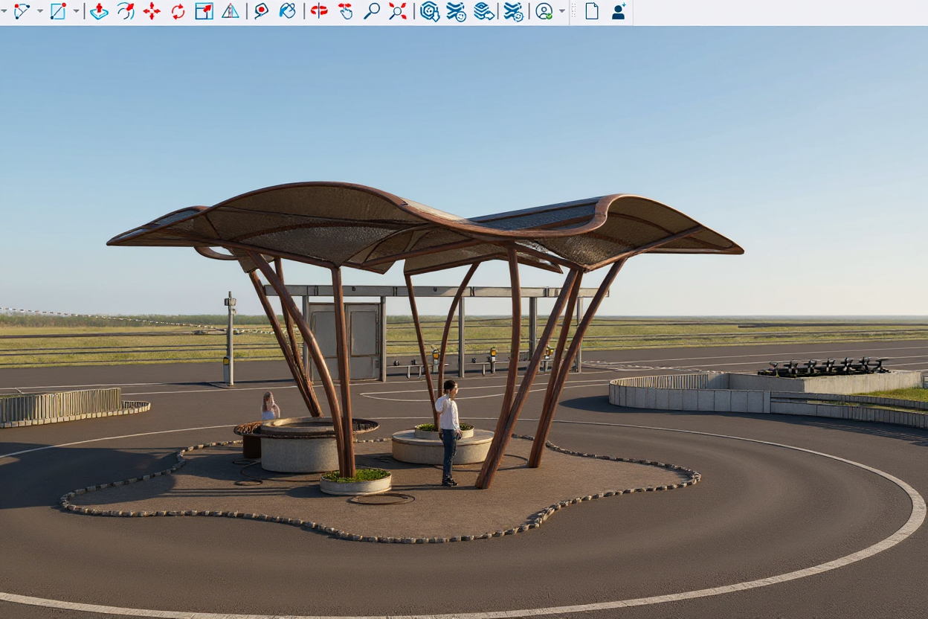This screenshot has width=928, height=619.
Task: Click the standing man in the model
Action: tap(448, 432)
